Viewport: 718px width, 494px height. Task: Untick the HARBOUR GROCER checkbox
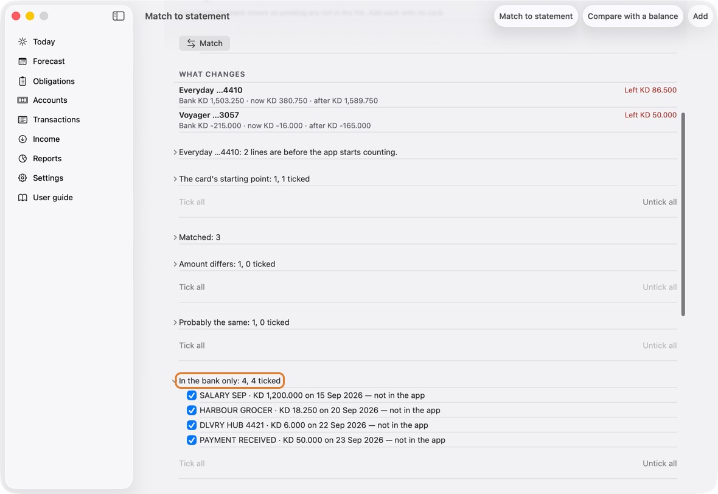click(x=192, y=410)
